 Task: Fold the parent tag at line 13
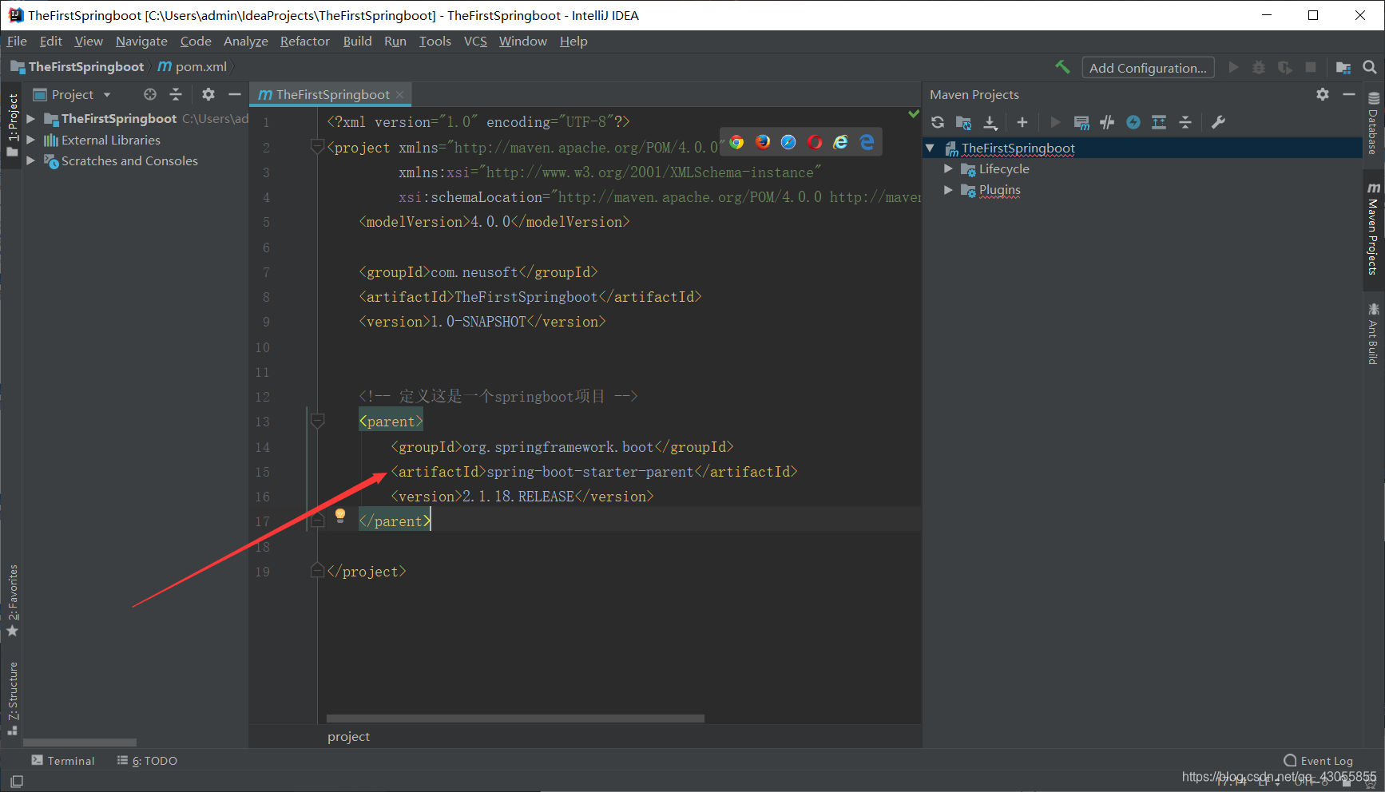click(317, 421)
